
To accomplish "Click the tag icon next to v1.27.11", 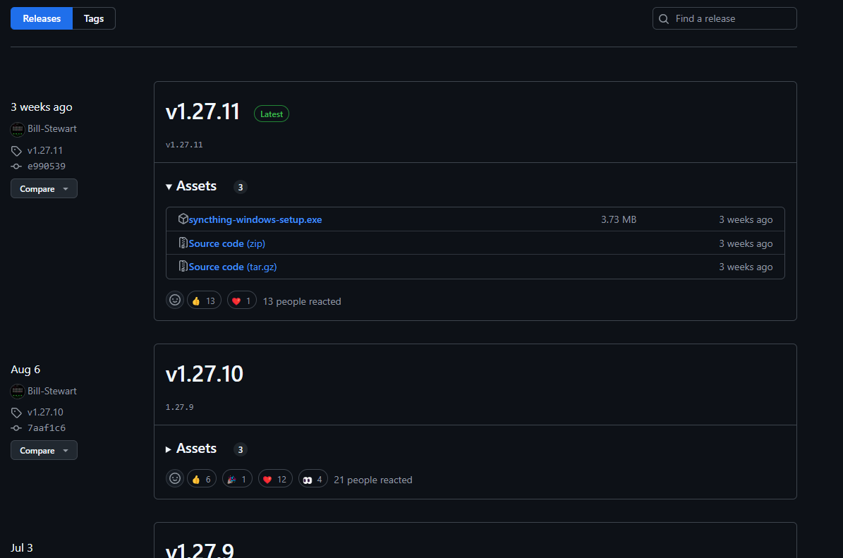I will [x=16, y=150].
